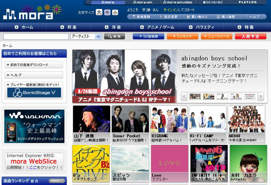Image resolution: width=271 pixels, height=185 pixels.
Task: Click the 入荷予定 button
Action: [x=251, y=36]
